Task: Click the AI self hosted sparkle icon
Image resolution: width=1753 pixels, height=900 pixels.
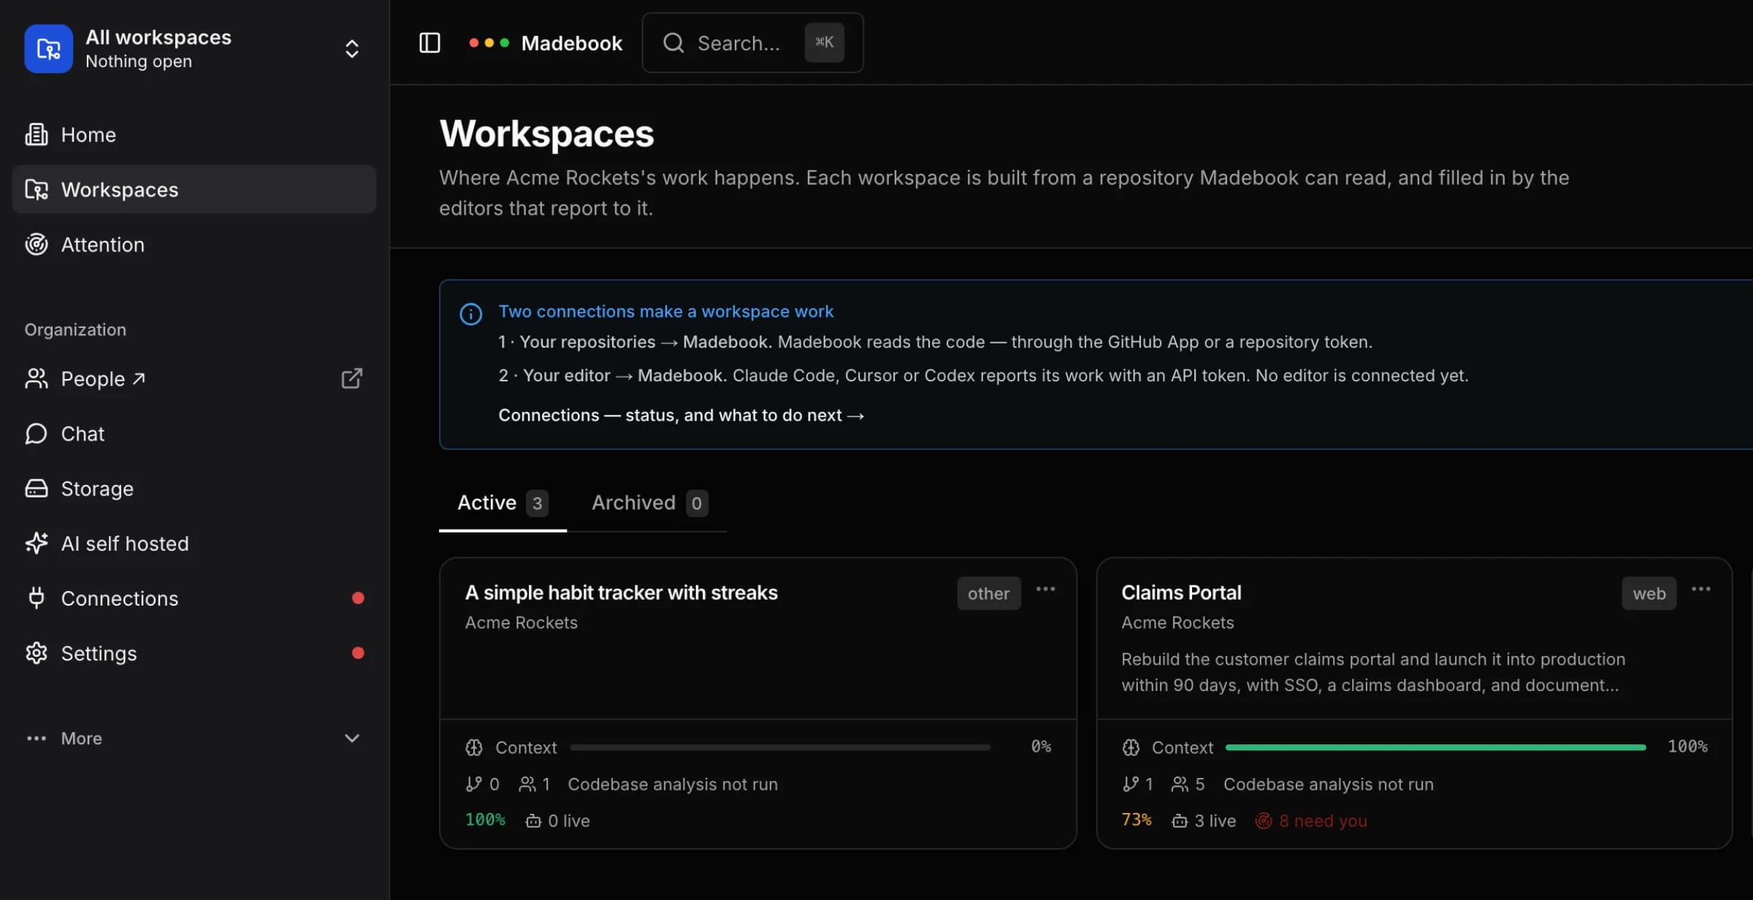Action: [37, 543]
